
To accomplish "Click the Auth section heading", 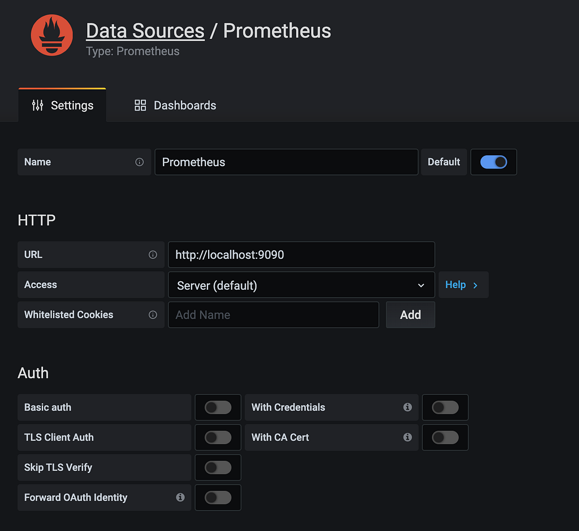I will [33, 373].
